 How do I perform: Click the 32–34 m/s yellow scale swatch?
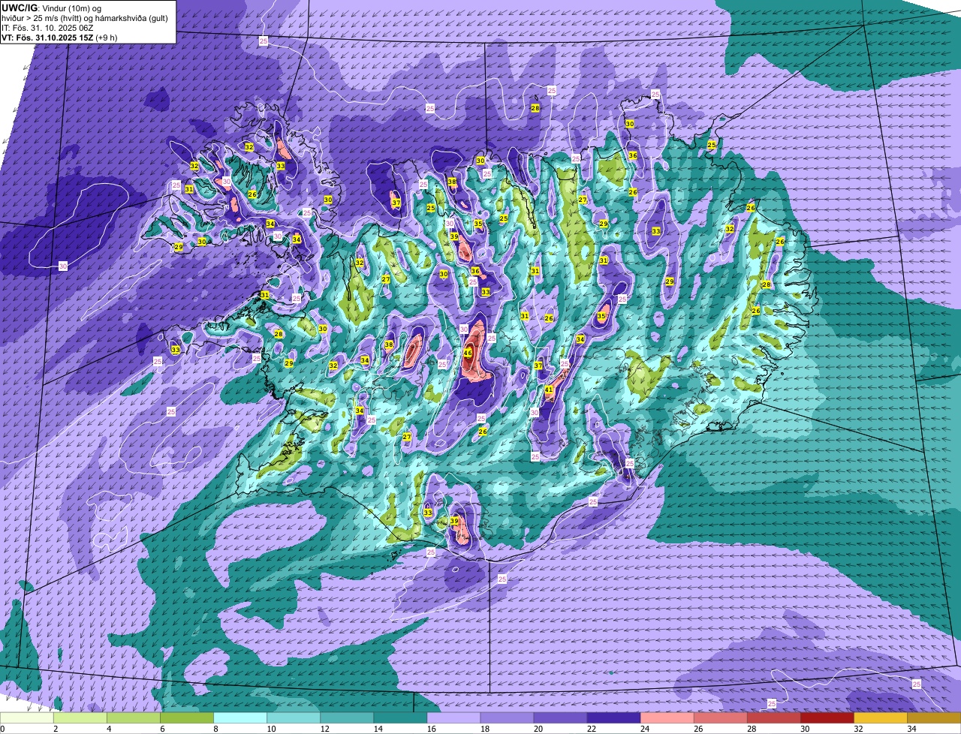880,718
